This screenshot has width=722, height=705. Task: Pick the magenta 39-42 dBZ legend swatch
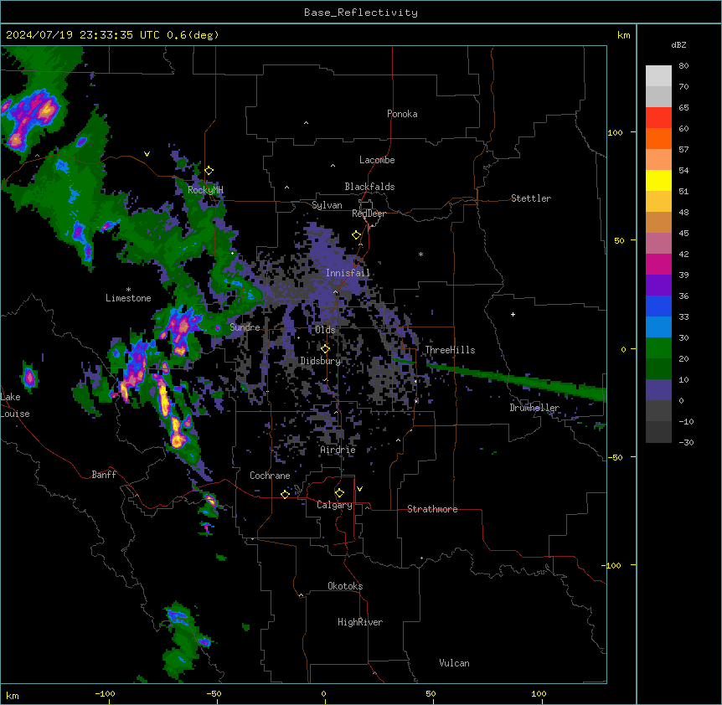tap(658, 264)
